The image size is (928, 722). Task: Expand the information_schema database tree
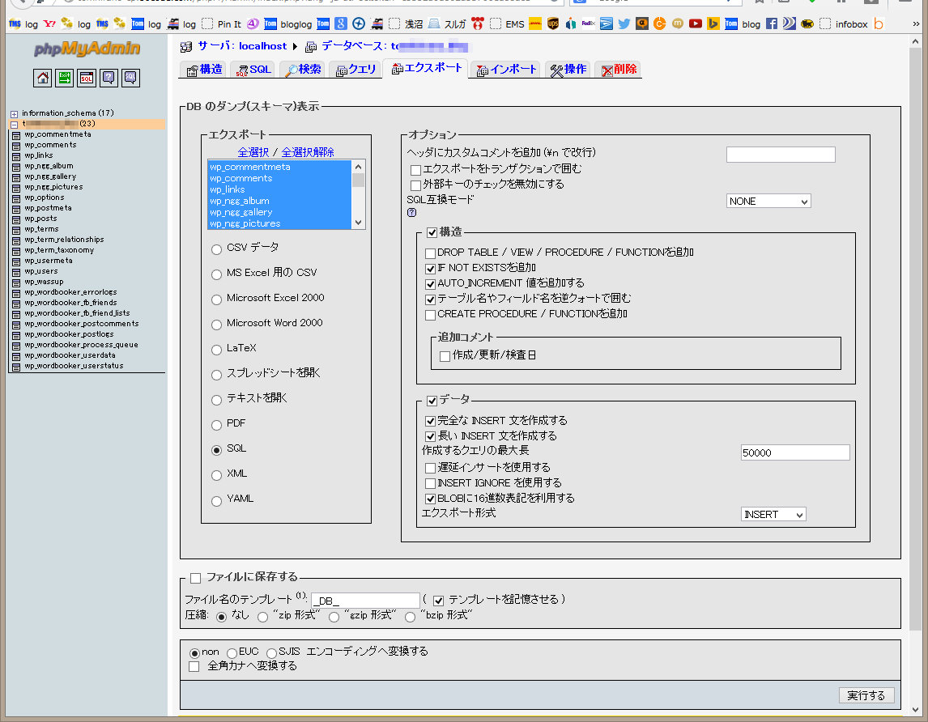coord(15,113)
